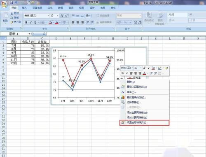Viewport: 206px width, 157px height.
Task: Click the Increase Font Size icon in ribbon
Action: 62,16
